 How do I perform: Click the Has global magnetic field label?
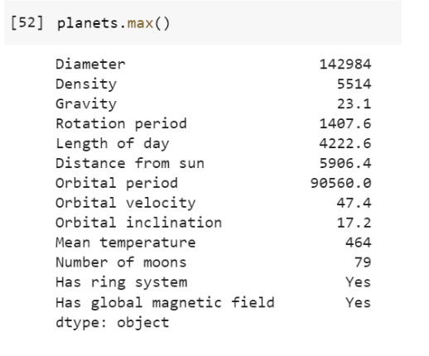coord(165,302)
